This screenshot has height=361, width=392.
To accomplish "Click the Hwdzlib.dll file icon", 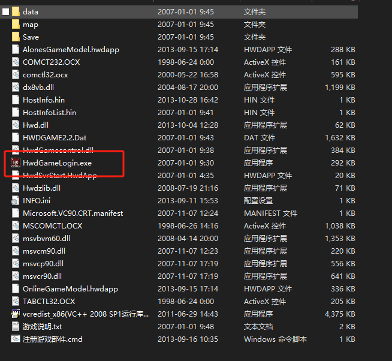I will click(16, 188).
